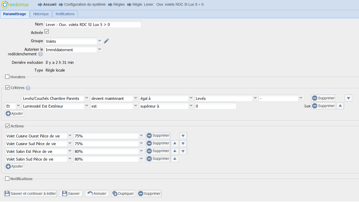The height and width of the screenshot is (202, 359).
Task: Switch to the Historique tab
Action: [x=41, y=14]
